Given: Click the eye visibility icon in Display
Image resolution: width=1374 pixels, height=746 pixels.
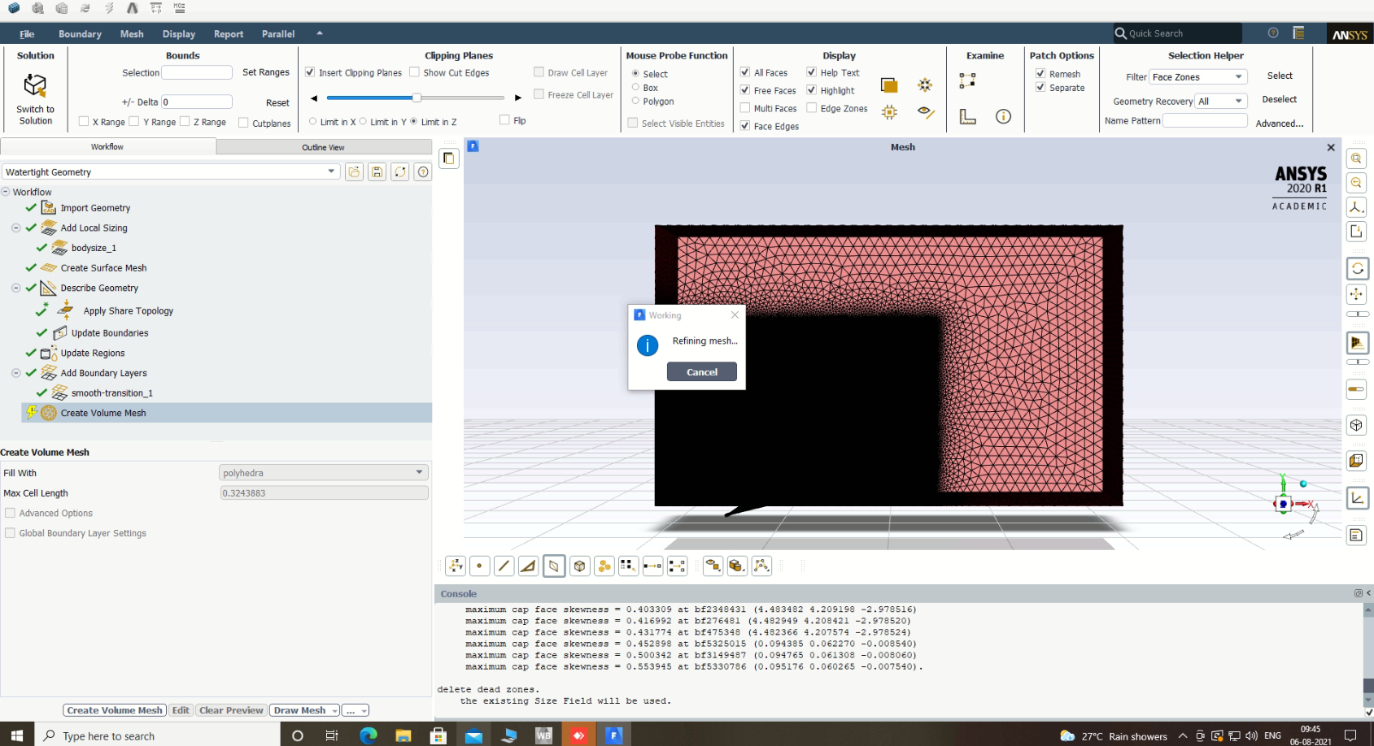Looking at the screenshot, I should 925,112.
